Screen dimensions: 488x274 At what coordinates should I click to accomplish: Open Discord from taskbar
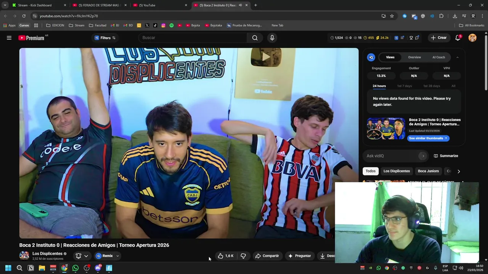pyautogui.click(x=98, y=268)
